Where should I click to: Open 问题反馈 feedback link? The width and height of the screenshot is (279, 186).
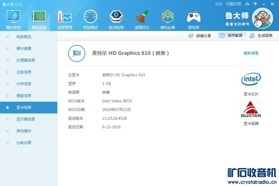click(x=233, y=4)
